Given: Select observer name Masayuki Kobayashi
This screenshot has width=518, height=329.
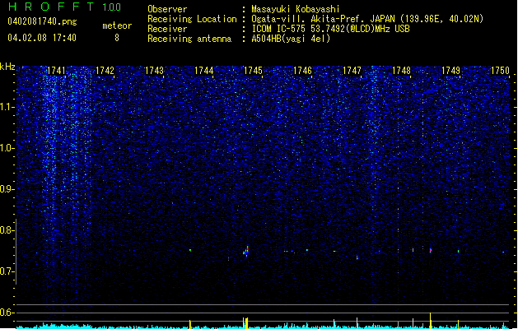Looking at the screenshot, I should coord(296,9).
